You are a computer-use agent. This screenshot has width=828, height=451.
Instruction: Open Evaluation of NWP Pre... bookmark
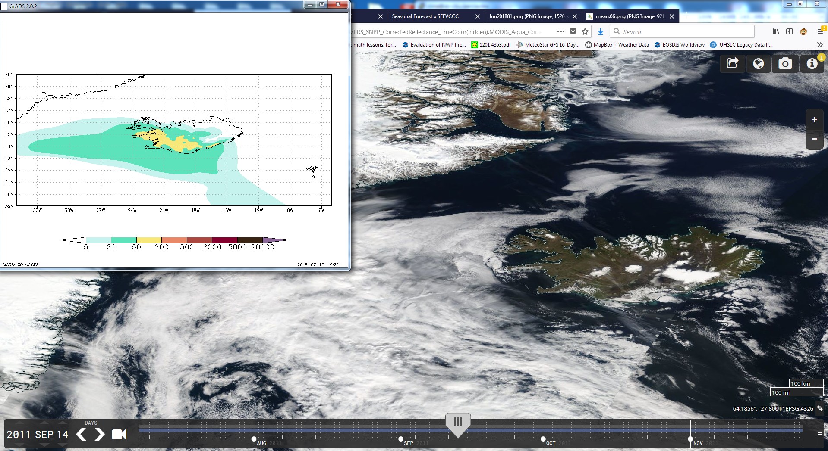pos(434,45)
